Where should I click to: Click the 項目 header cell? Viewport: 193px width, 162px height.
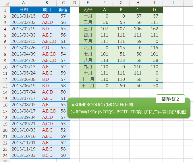[47, 9]
